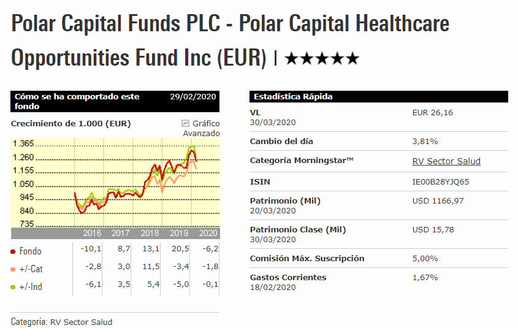Click the red Fondo legend dot

(13, 251)
